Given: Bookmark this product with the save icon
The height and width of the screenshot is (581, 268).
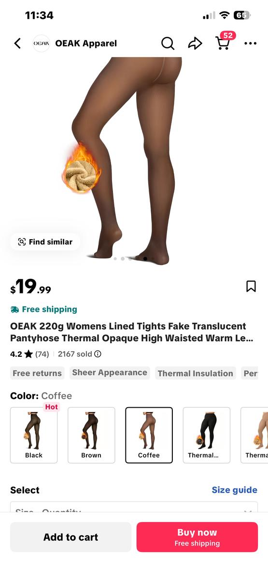Looking at the screenshot, I should point(251,286).
